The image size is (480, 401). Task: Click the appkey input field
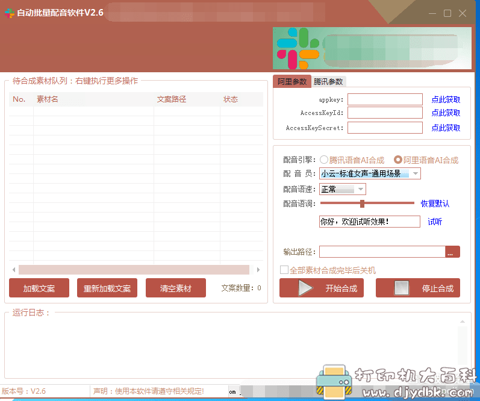pyautogui.click(x=385, y=99)
